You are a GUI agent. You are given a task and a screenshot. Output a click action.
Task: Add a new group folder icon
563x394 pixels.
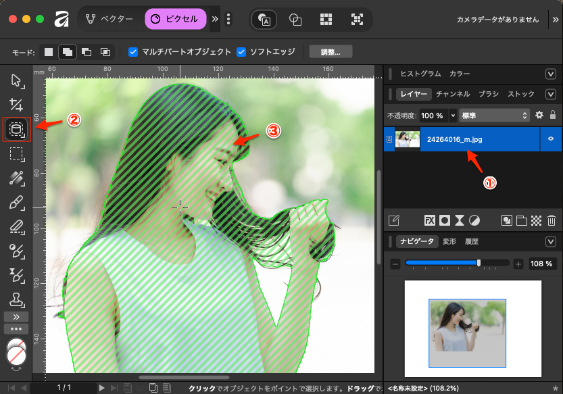[521, 220]
